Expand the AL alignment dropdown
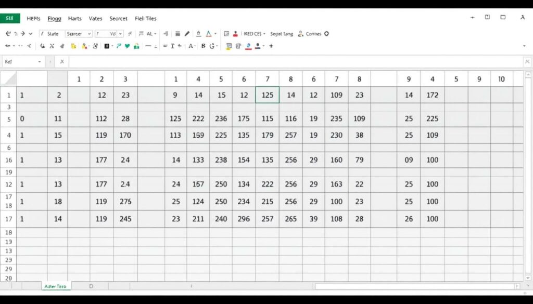533x304 pixels. tap(155, 34)
